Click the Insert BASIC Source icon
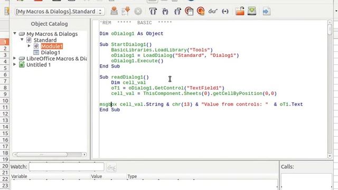This screenshot has width=338, height=190. click(240, 11)
